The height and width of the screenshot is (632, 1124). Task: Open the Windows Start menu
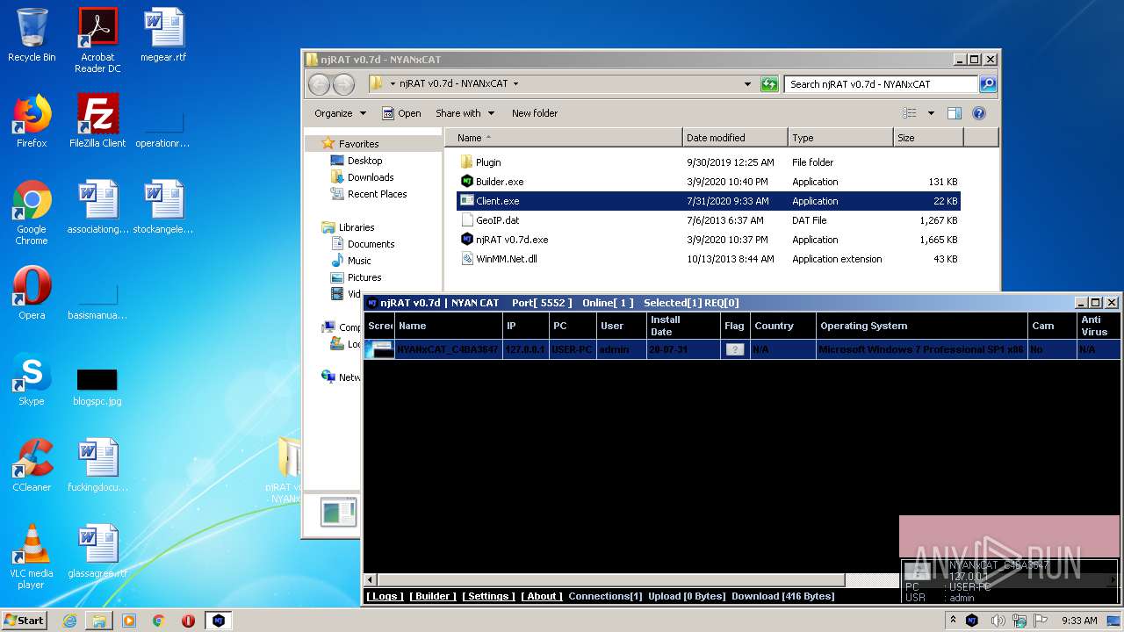click(x=24, y=621)
